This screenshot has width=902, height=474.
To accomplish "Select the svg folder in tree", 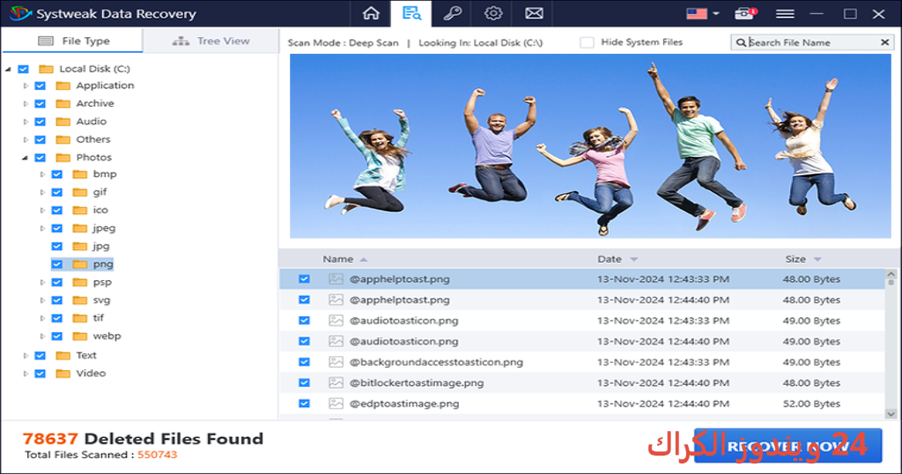I will (101, 300).
